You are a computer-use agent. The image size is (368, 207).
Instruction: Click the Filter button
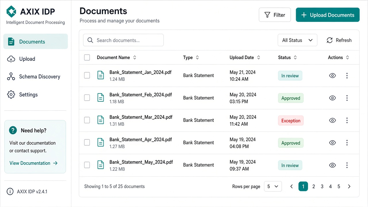click(x=275, y=15)
